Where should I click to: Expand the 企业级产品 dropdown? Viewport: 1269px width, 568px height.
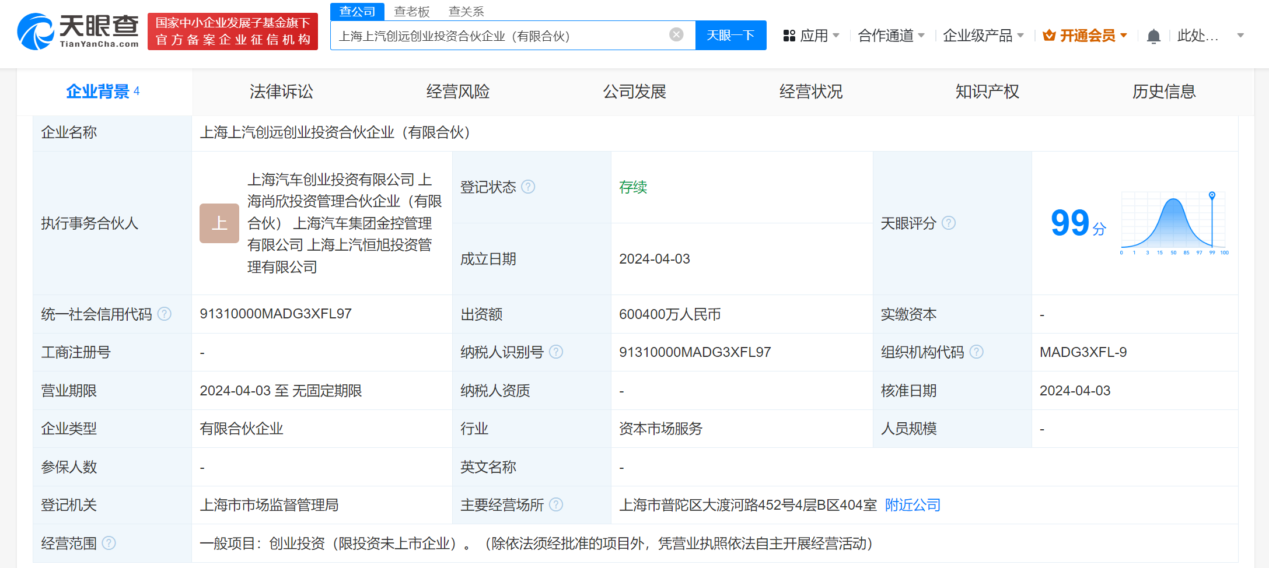pyautogui.click(x=983, y=36)
